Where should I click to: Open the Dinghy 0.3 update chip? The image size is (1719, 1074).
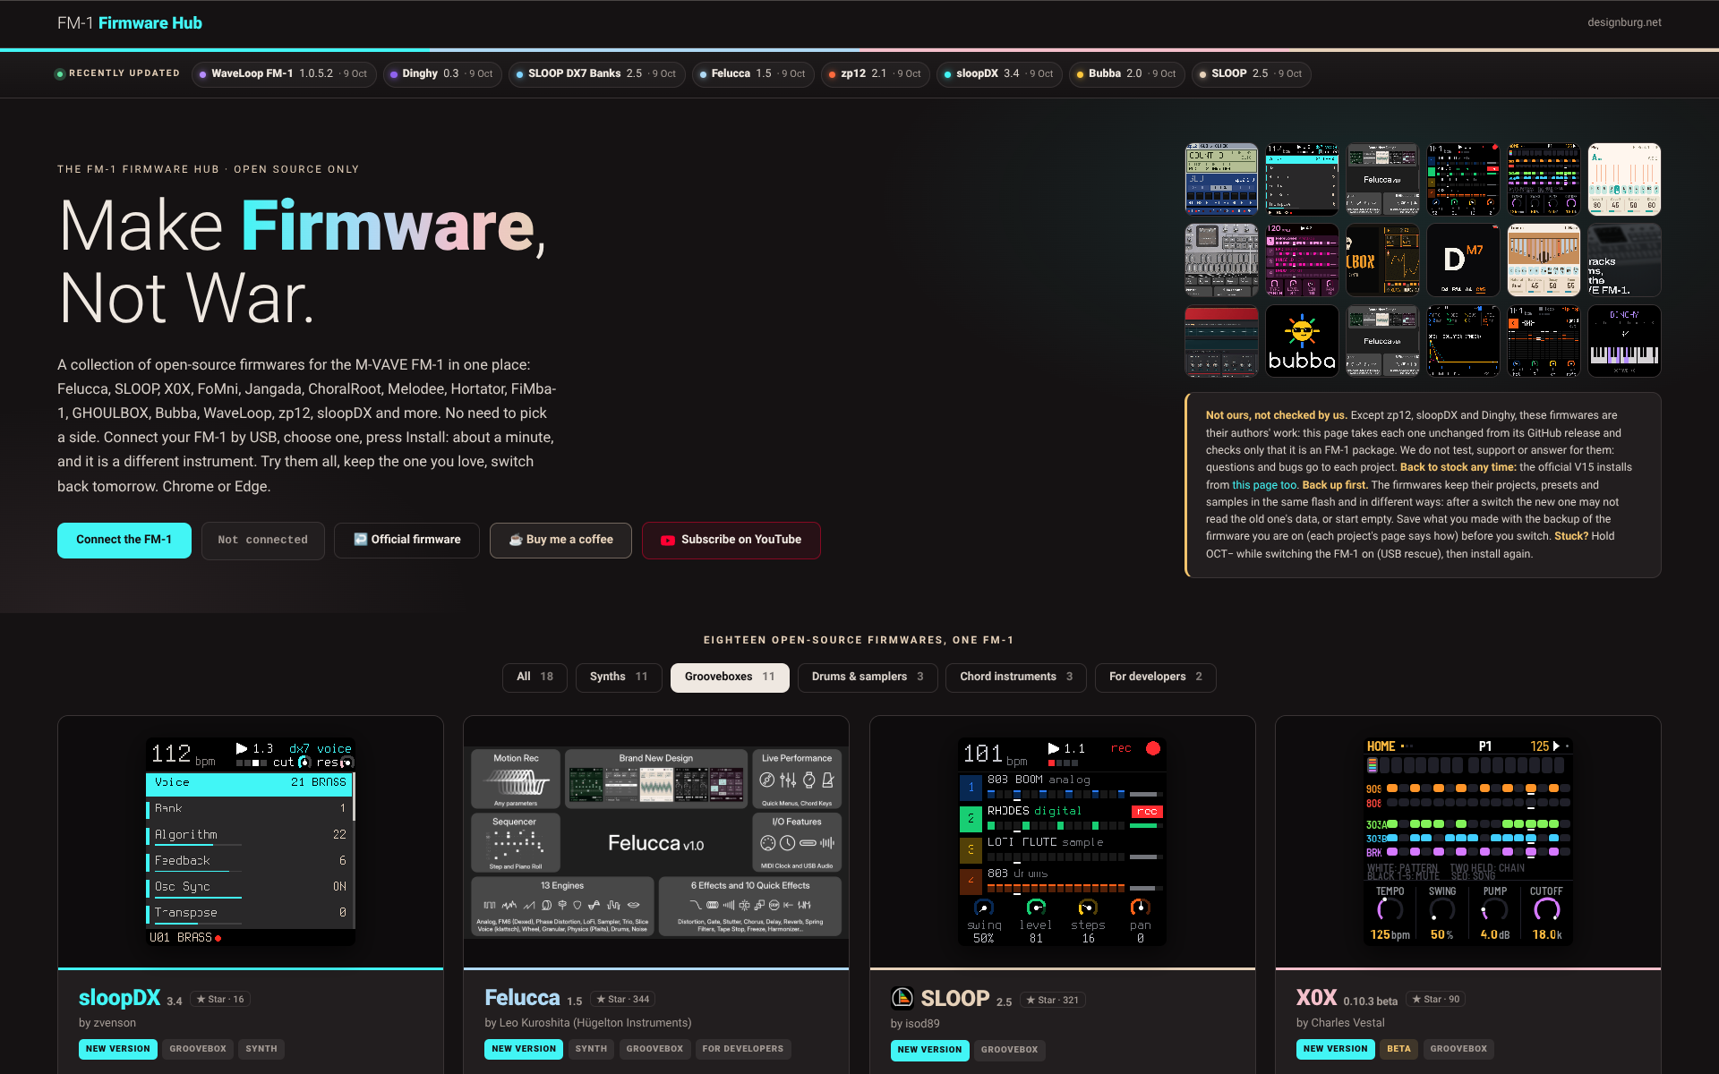[x=442, y=74]
